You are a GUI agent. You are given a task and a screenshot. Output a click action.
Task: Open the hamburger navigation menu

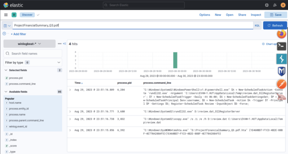pyautogui.click(x=6, y=15)
